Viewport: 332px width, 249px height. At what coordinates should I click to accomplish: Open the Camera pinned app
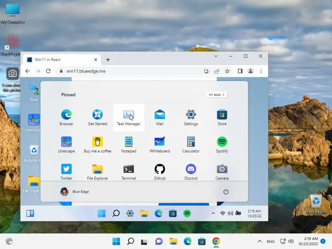(222, 172)
